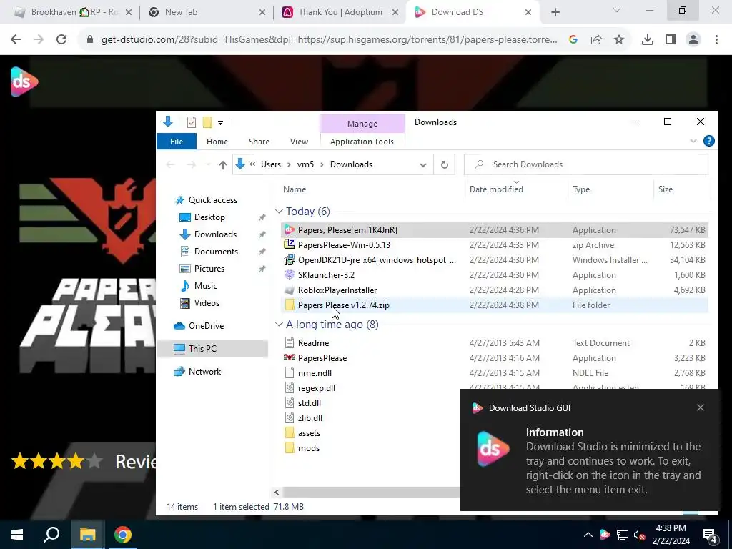Click Download Studio tray icon
Image resolution: width=732 pixels, height=549 pixels.
click(605, 535)
